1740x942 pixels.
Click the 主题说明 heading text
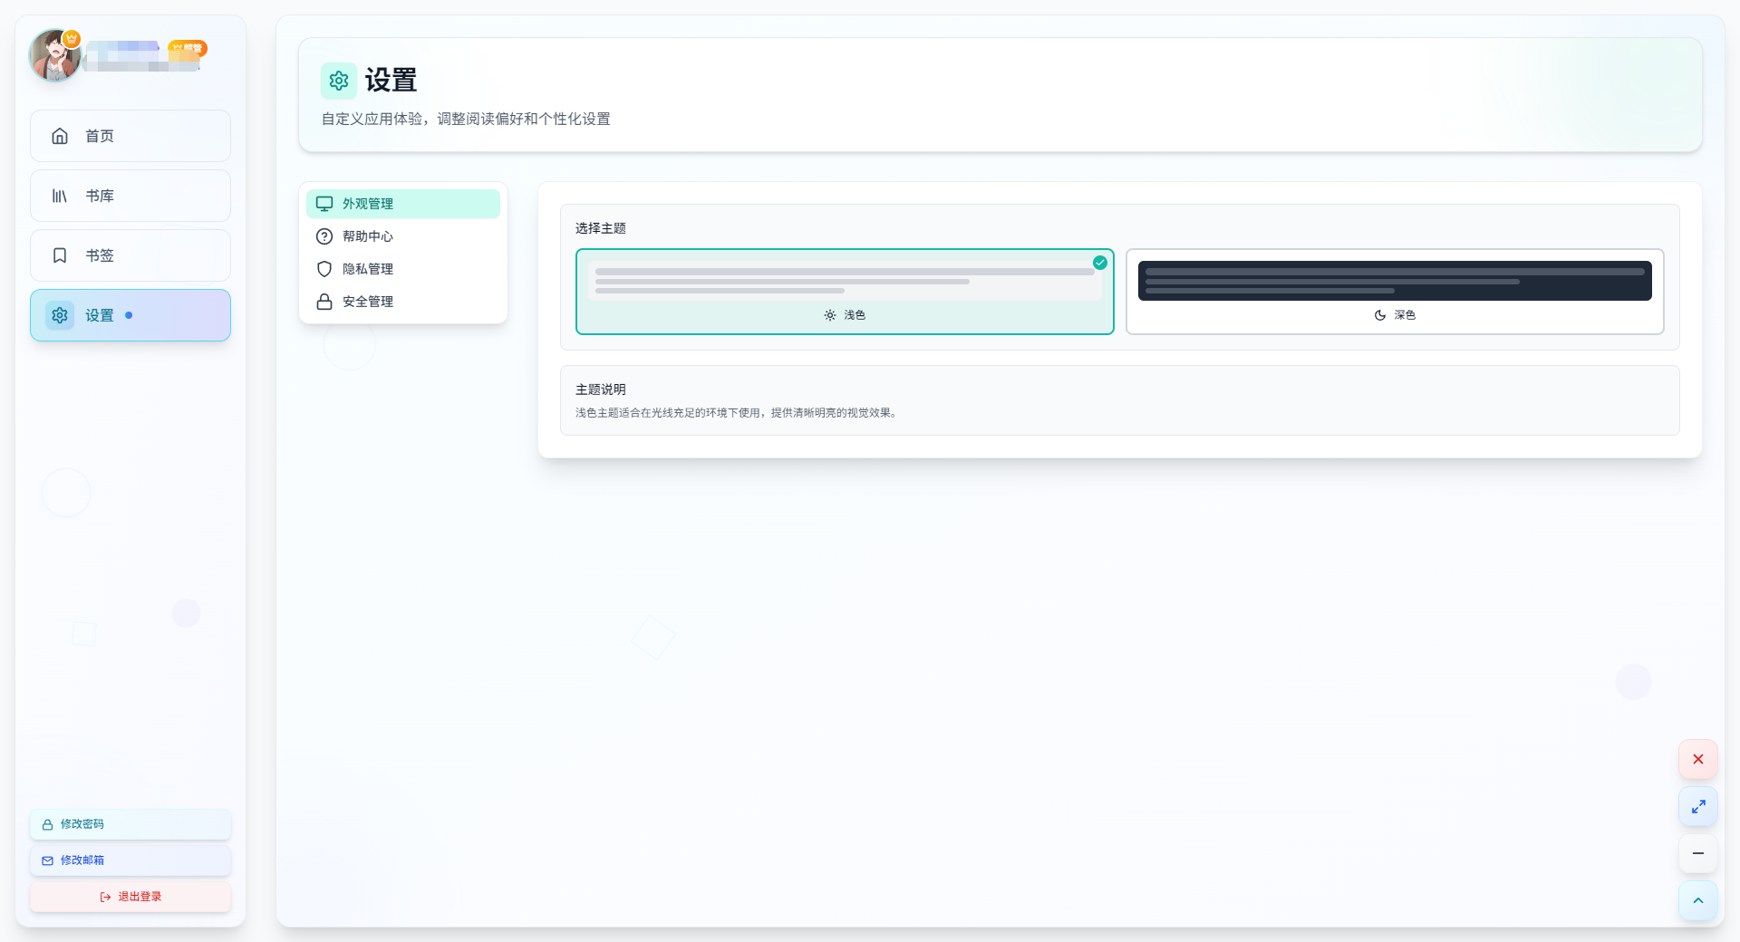point(601,389)
